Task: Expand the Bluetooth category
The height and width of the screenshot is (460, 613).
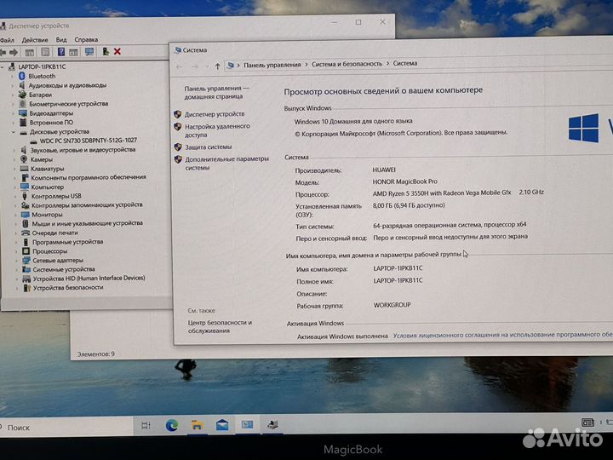Action: 12,77
